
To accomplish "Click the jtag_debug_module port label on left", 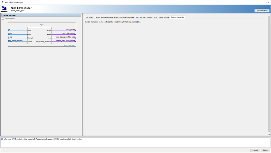I will pos(15,41).
